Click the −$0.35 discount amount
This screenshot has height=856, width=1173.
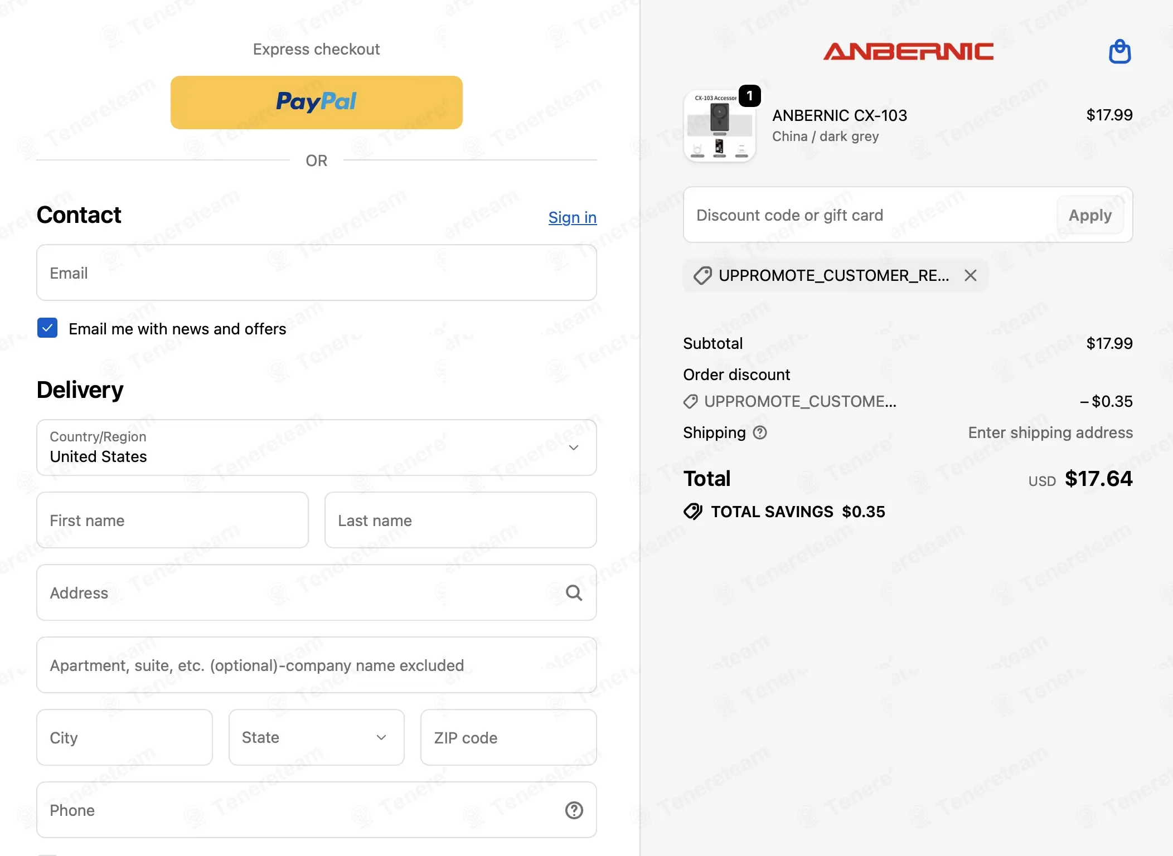(1106, 402)
